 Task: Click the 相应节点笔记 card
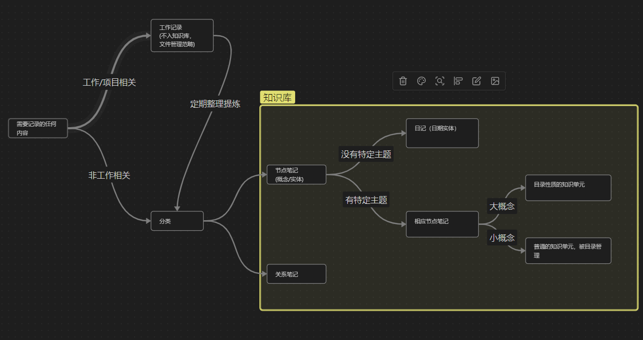coord(442,224)
